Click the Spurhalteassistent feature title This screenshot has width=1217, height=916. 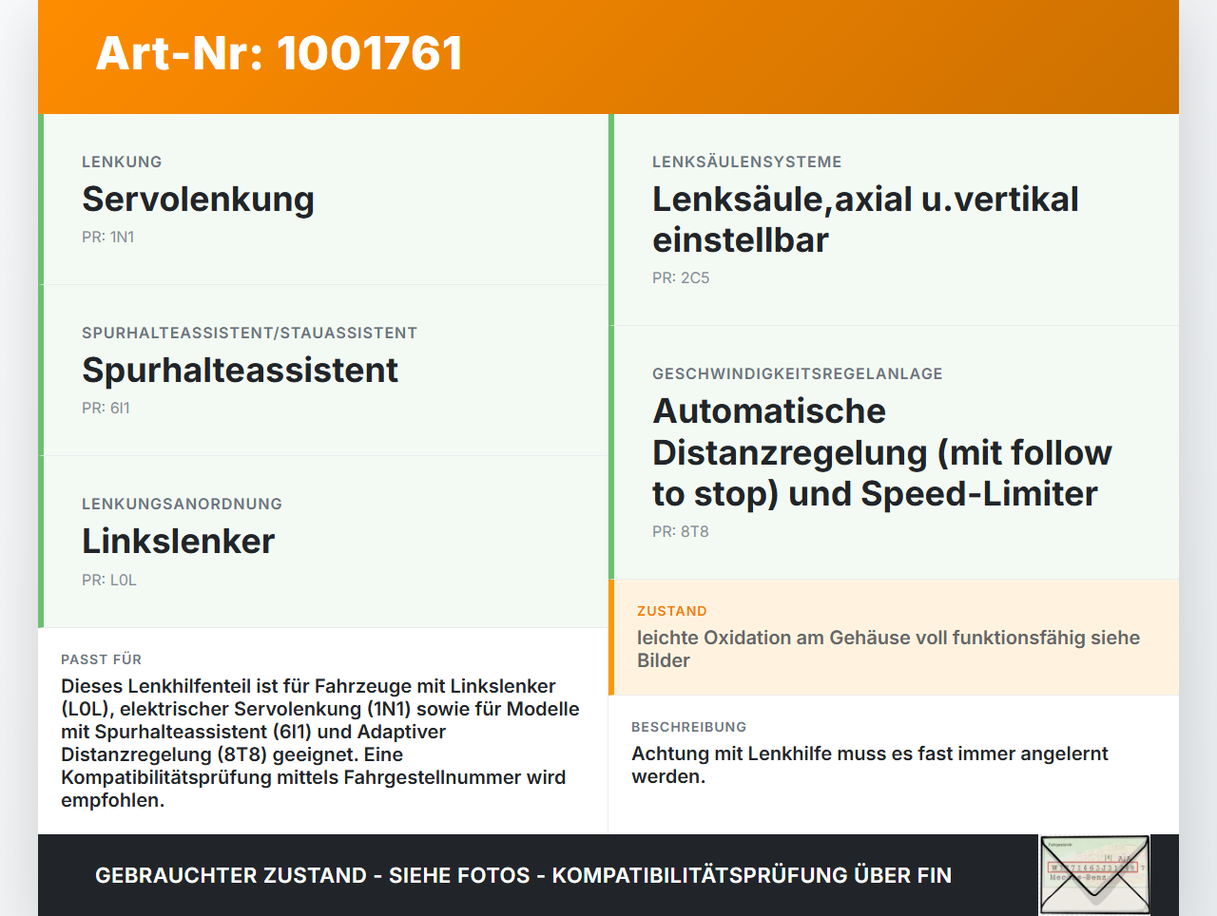coord(240,371)
